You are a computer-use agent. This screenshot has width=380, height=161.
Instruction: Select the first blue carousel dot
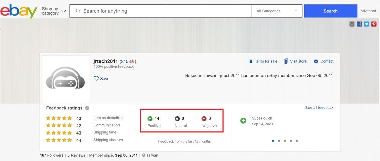273,141
